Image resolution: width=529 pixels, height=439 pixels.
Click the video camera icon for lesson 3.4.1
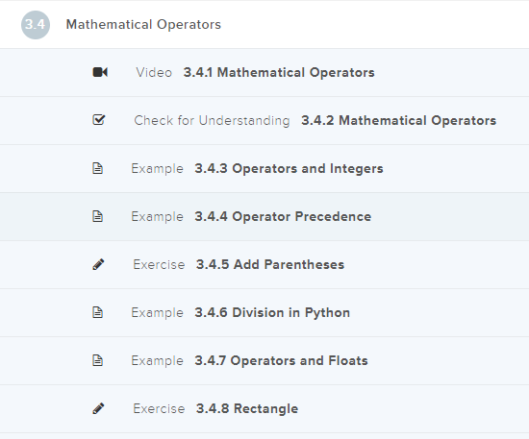(x=100, y=72)
